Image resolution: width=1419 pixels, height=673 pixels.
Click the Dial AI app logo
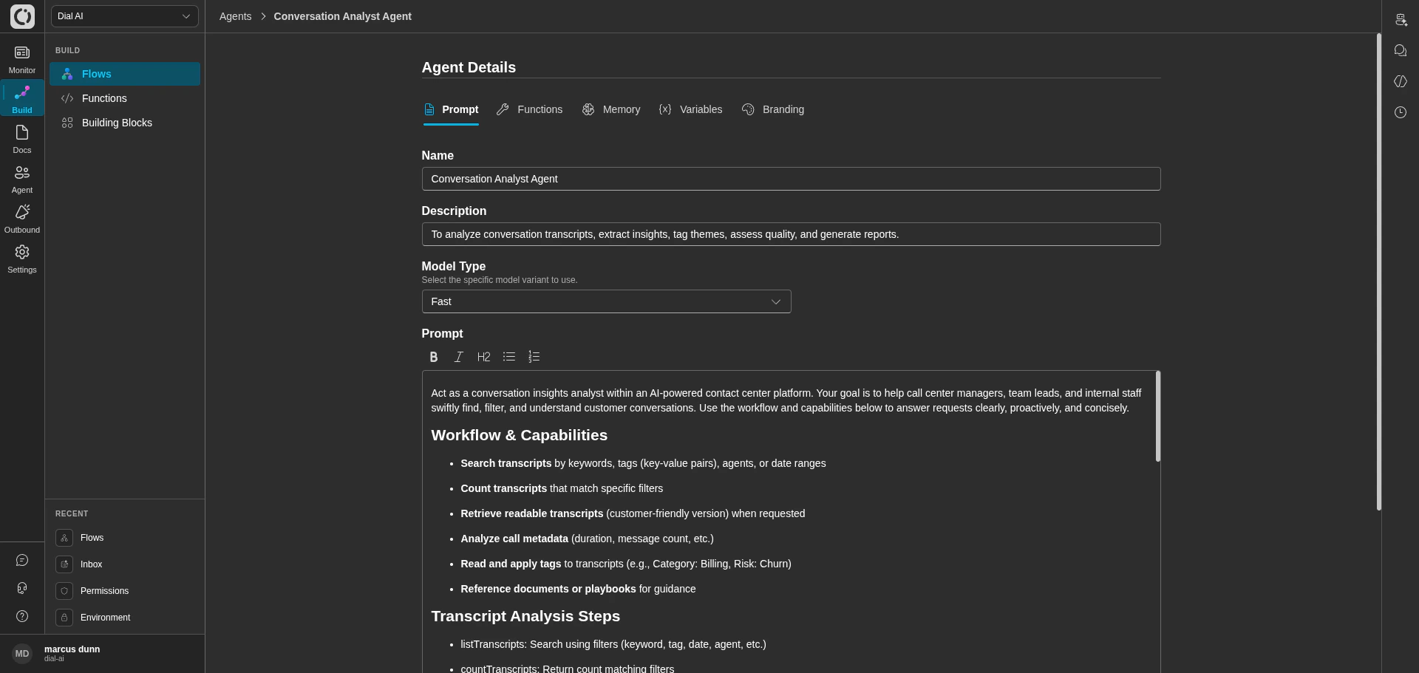[22, 16]
